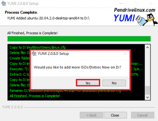Close the YUMI popup dialog
Viewport: 158px width, 121px height.
click(125, 54)
